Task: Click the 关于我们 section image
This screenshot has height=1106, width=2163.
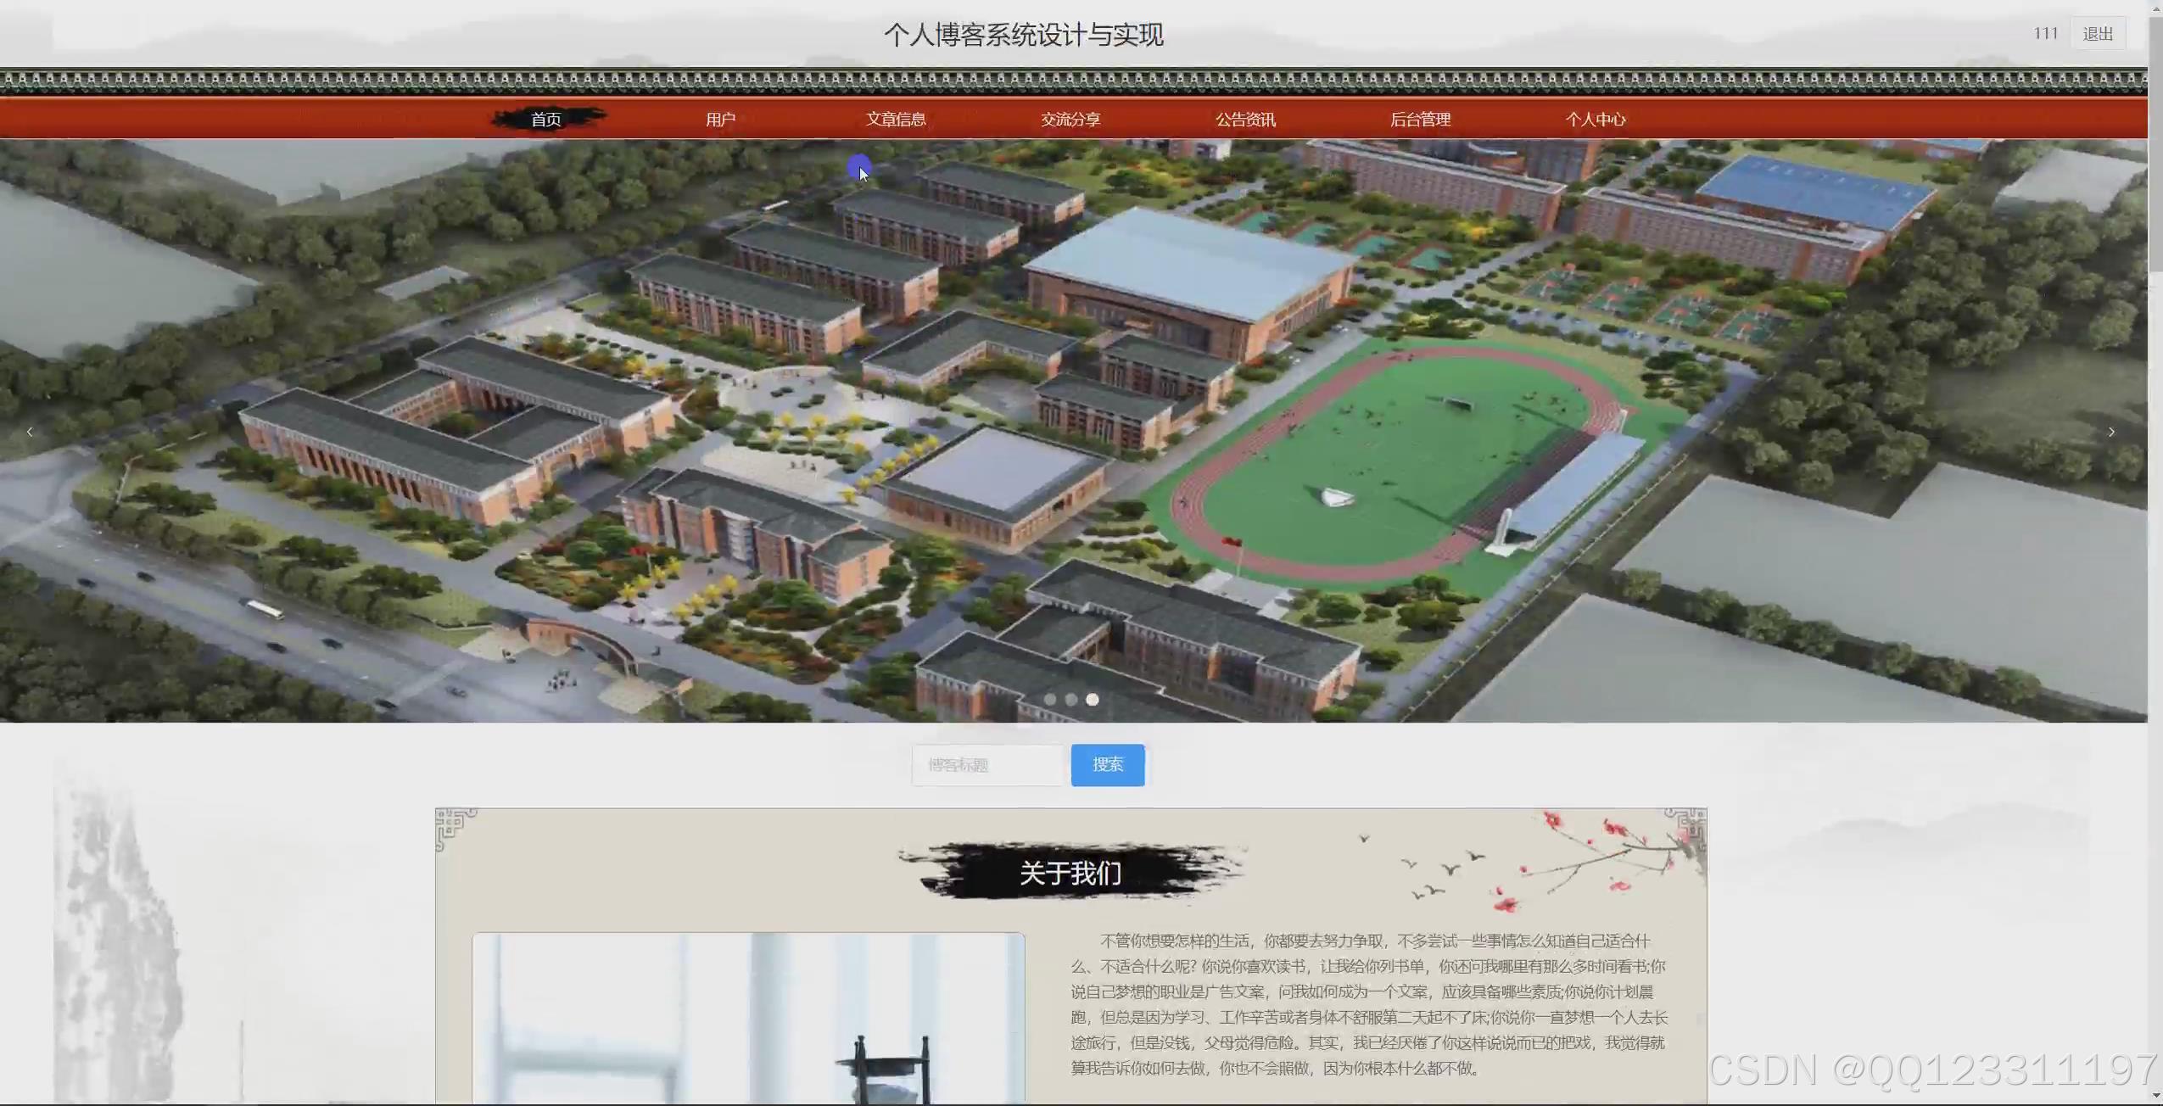Action: coord(748,1018)
